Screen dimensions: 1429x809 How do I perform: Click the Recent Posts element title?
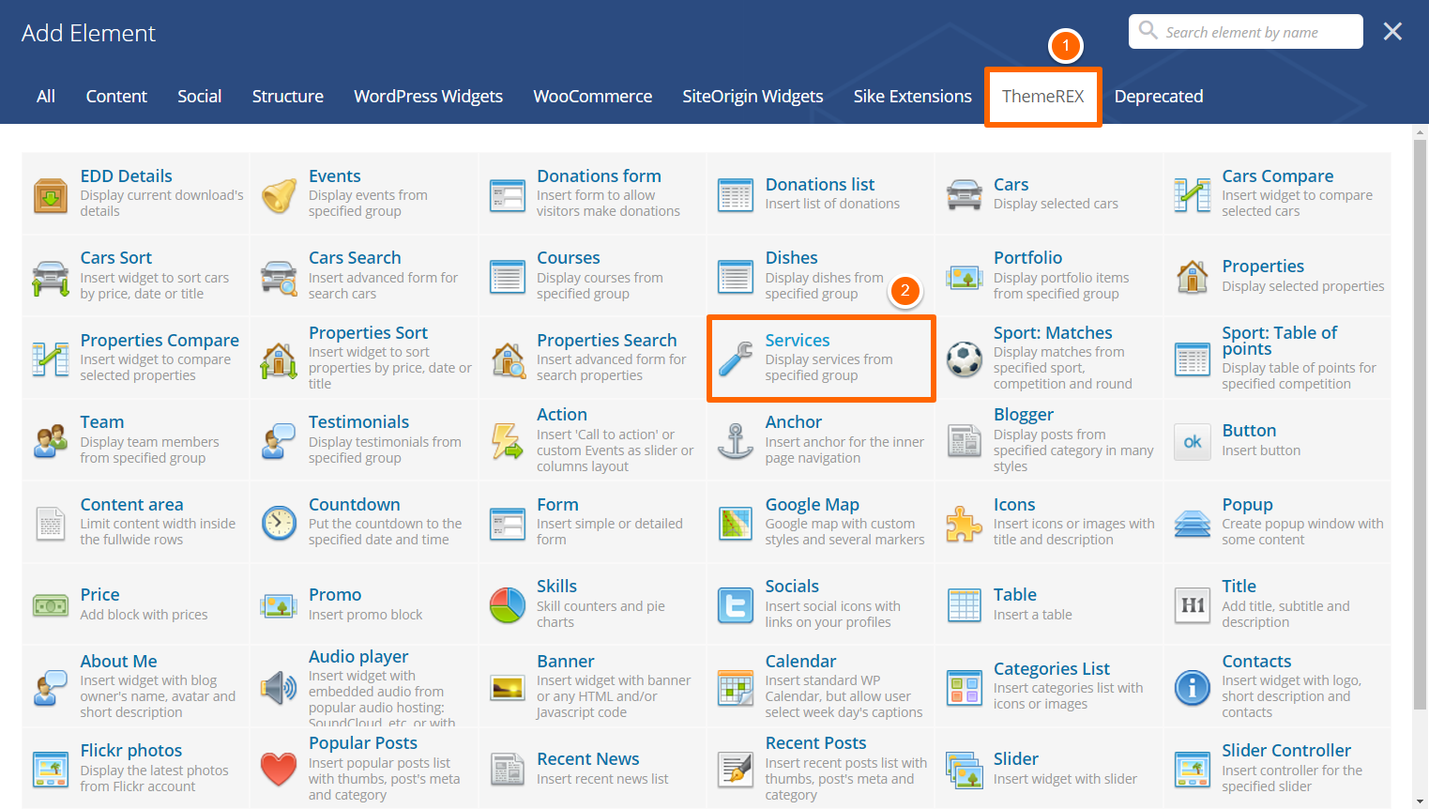click(816, 743)
